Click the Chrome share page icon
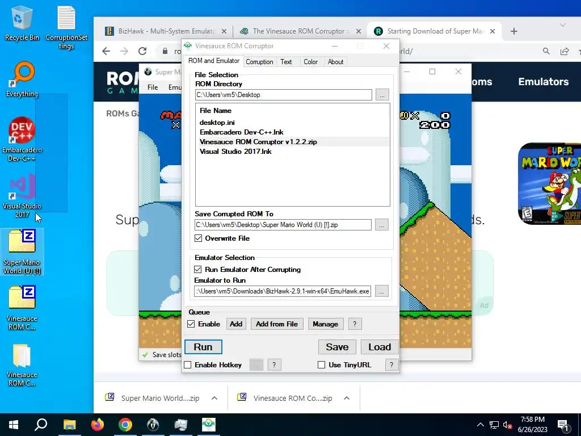Screen dimensions: 581x436 (565, 51)
